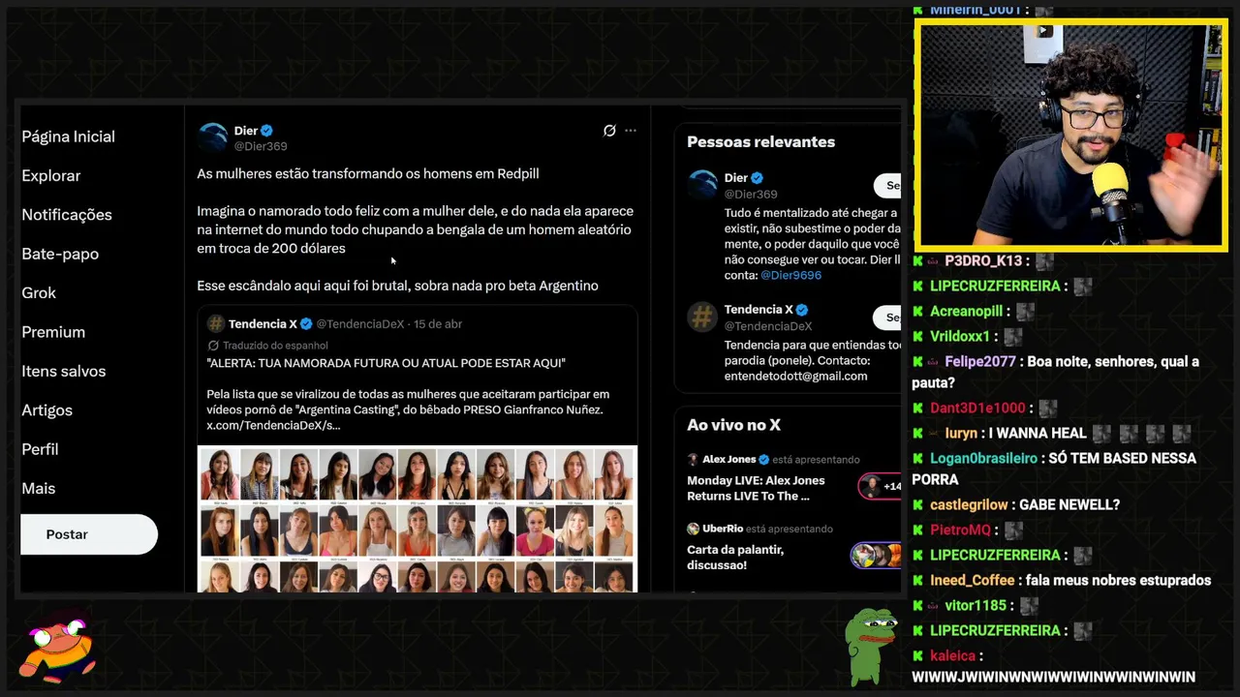This screenshot has height=697, width=1240.
Task: Click the streamer webcam overlay
Action: point(1071,136)
